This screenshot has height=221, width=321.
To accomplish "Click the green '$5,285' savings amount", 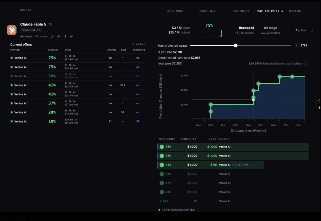I will click(177, 63).
